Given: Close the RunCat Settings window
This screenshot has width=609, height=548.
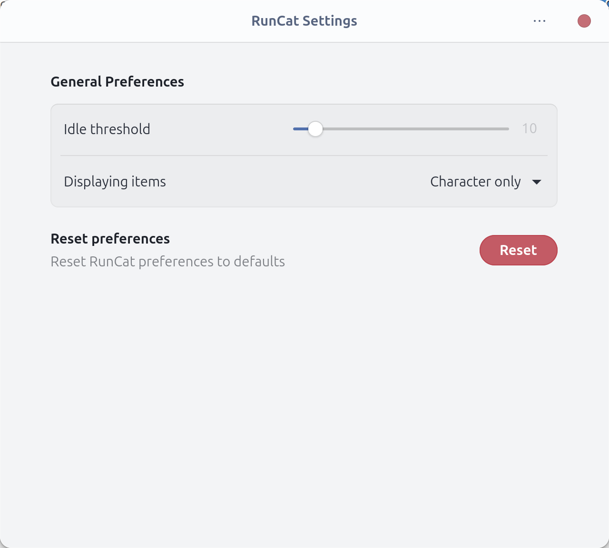Looking at the screenshot, I should [x=584, y=21].
